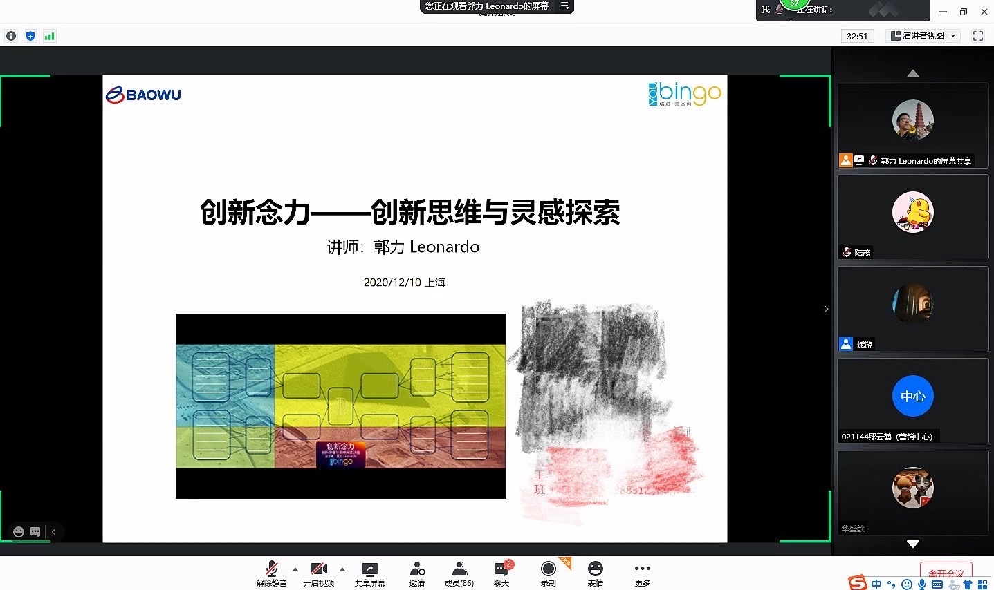Viewport: 994px width, 590px height.
Task: Show the 成员(86) participants list
Action: pyautogui.click(x=459, y=573)
